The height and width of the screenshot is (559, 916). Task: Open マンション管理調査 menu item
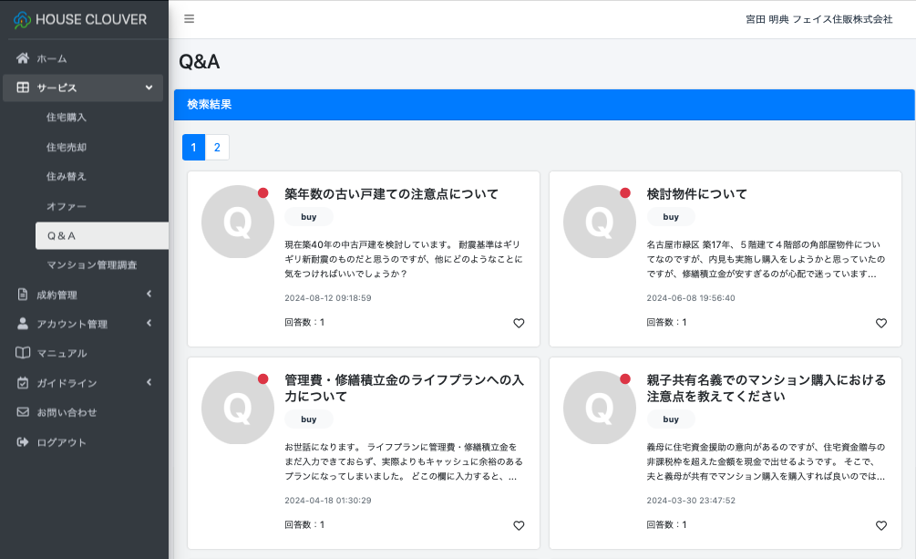[92, 264]
